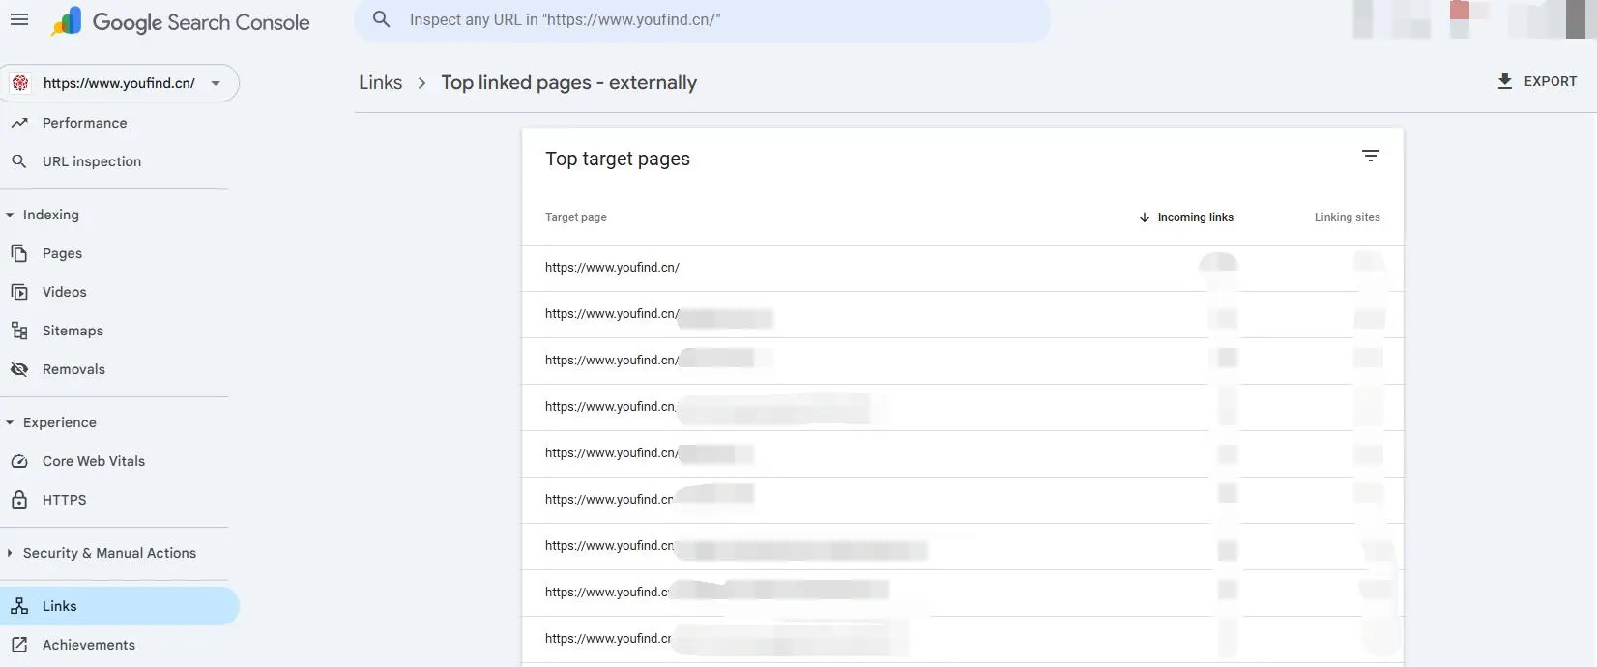This screenshot has width=1597, height=667.
Task: Open the Pages report icon
Action: 19,253
